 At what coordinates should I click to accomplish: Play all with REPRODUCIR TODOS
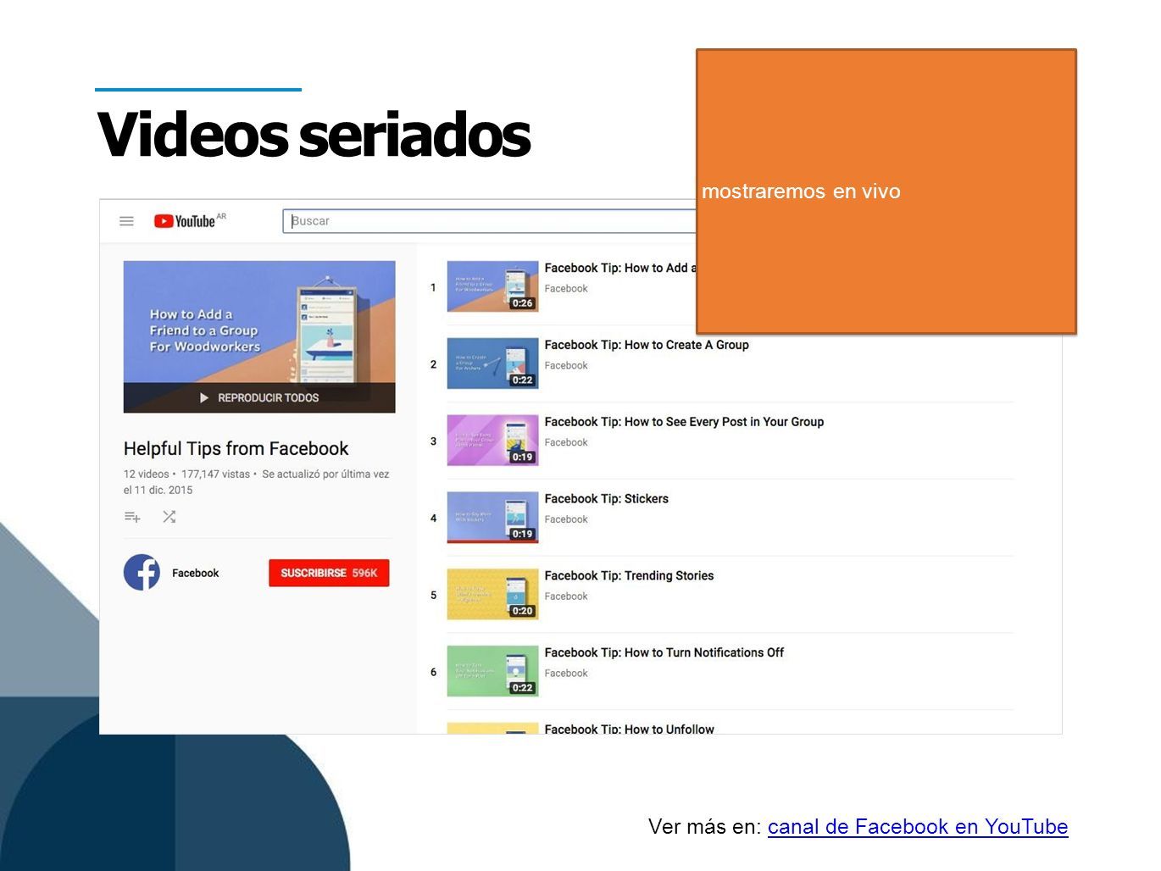(x=259, y=397)
